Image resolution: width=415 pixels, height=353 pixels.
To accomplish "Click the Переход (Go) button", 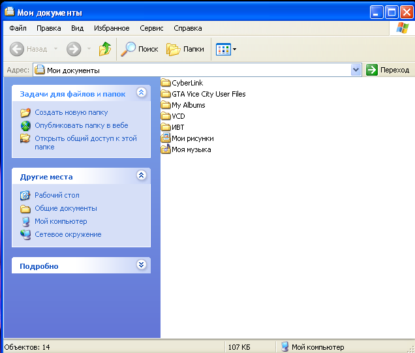I will click(x=388, y=70).
